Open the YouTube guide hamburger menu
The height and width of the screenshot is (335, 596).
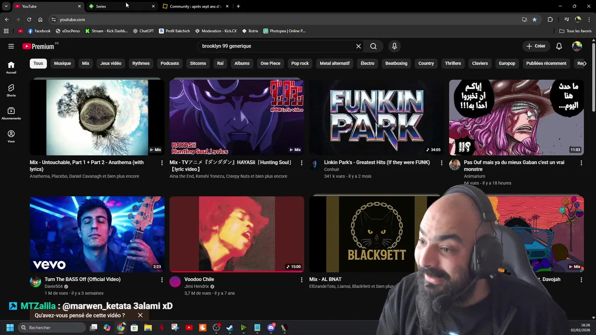pos(11,46)
